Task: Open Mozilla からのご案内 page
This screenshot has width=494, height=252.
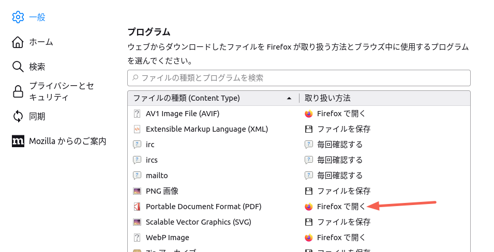Action: [67, 141]
